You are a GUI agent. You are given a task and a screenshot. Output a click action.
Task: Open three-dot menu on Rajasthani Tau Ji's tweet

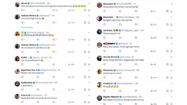pos(89,70)
